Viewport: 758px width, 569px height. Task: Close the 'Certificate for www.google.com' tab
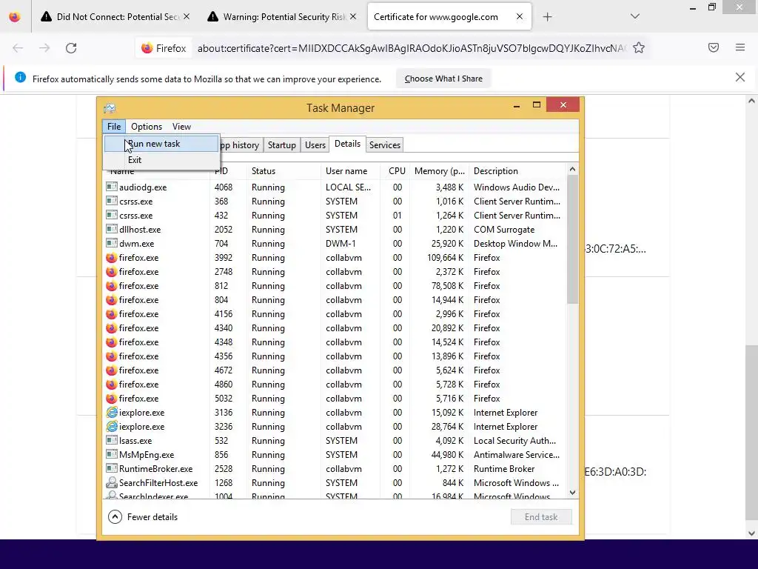[x=519, y=16]
